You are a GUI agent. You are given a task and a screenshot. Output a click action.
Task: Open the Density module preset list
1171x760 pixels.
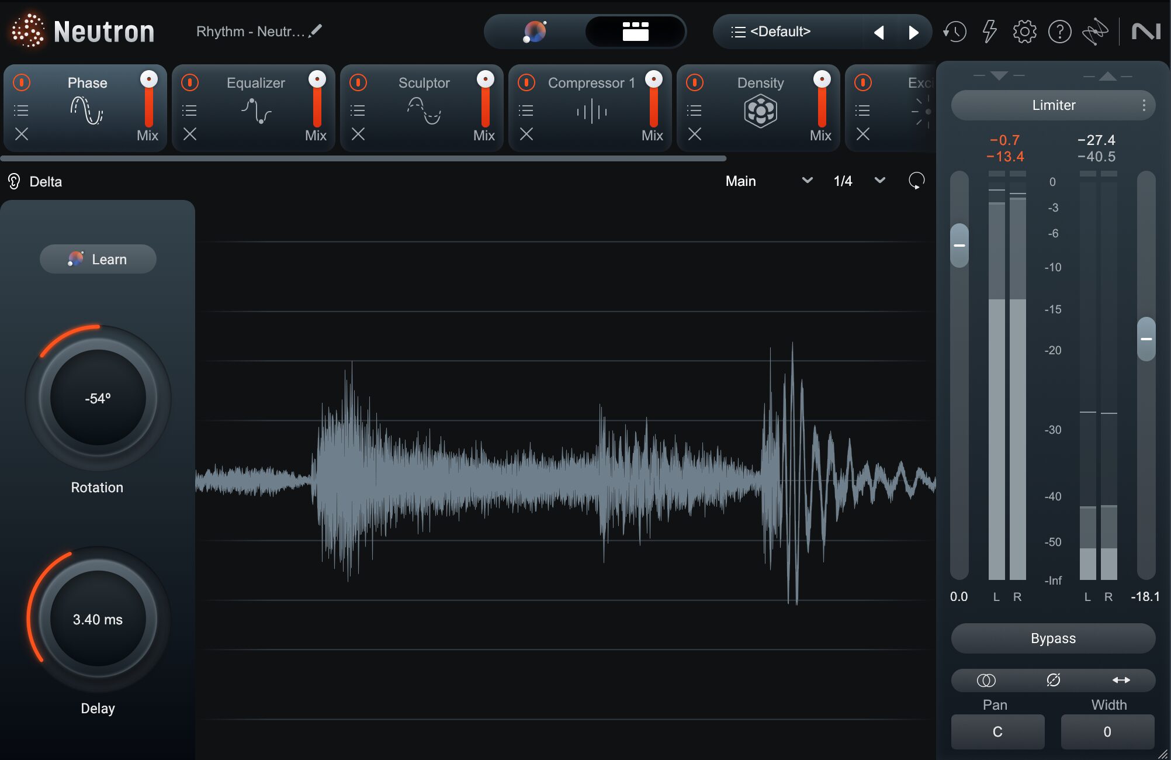tap(695, 110)
